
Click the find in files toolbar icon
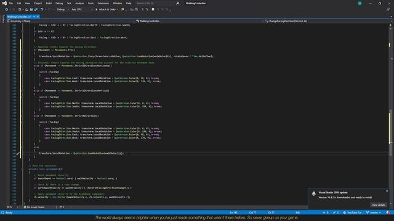[123, 10]
